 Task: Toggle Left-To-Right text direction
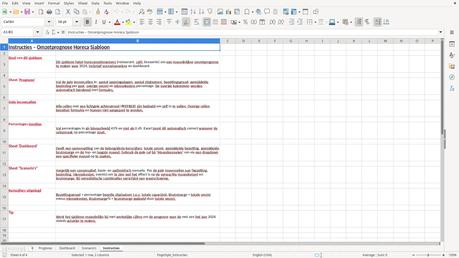pyautogui.click(x=359, y=22)
